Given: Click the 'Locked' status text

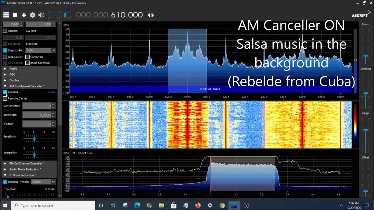Looking at the screenshot, I should click(51, 92).
